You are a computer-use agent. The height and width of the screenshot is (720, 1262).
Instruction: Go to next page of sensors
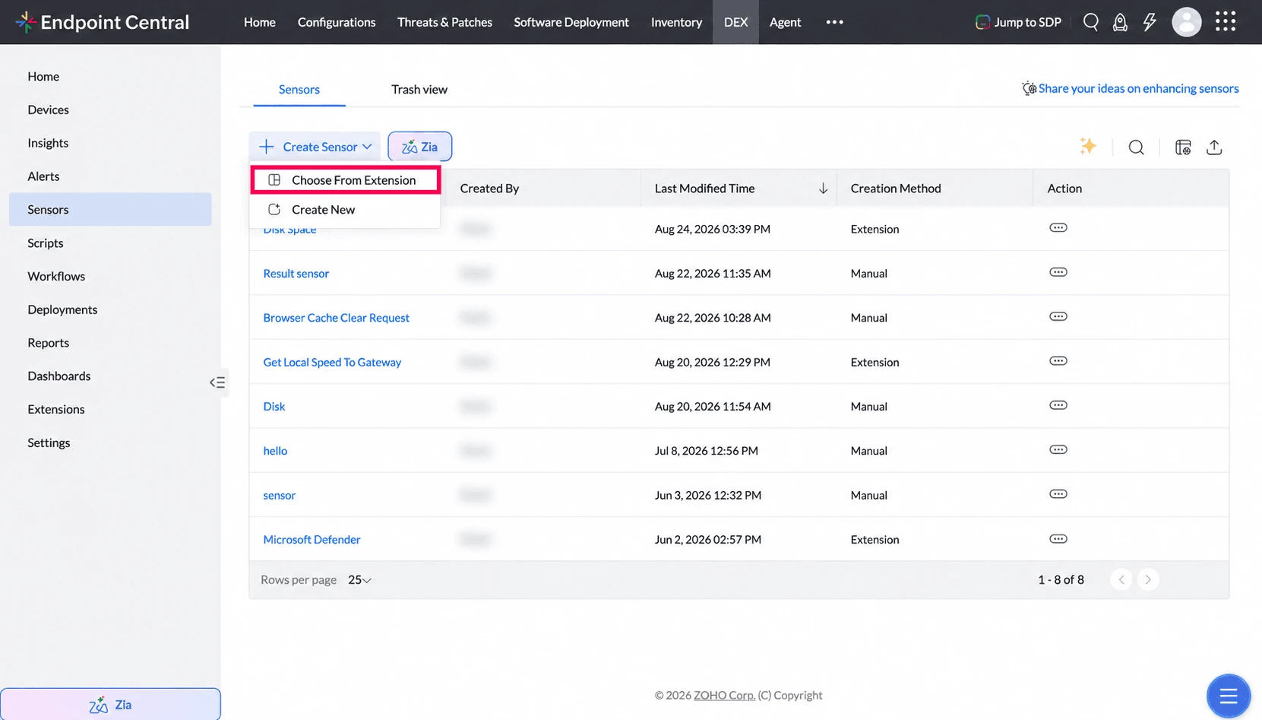(x=1148, y=579)
